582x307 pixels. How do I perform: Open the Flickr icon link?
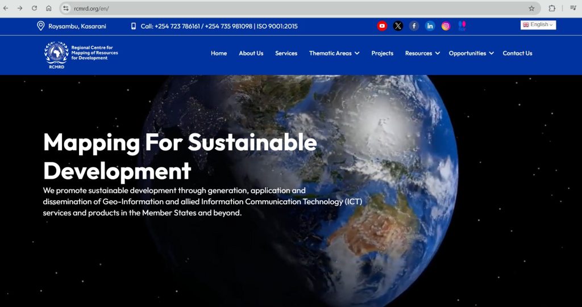[x=462, y=26]
